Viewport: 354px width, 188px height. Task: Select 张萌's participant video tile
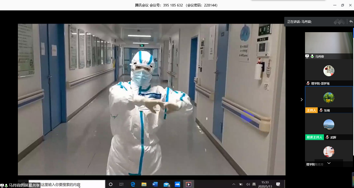click(329, 97)
